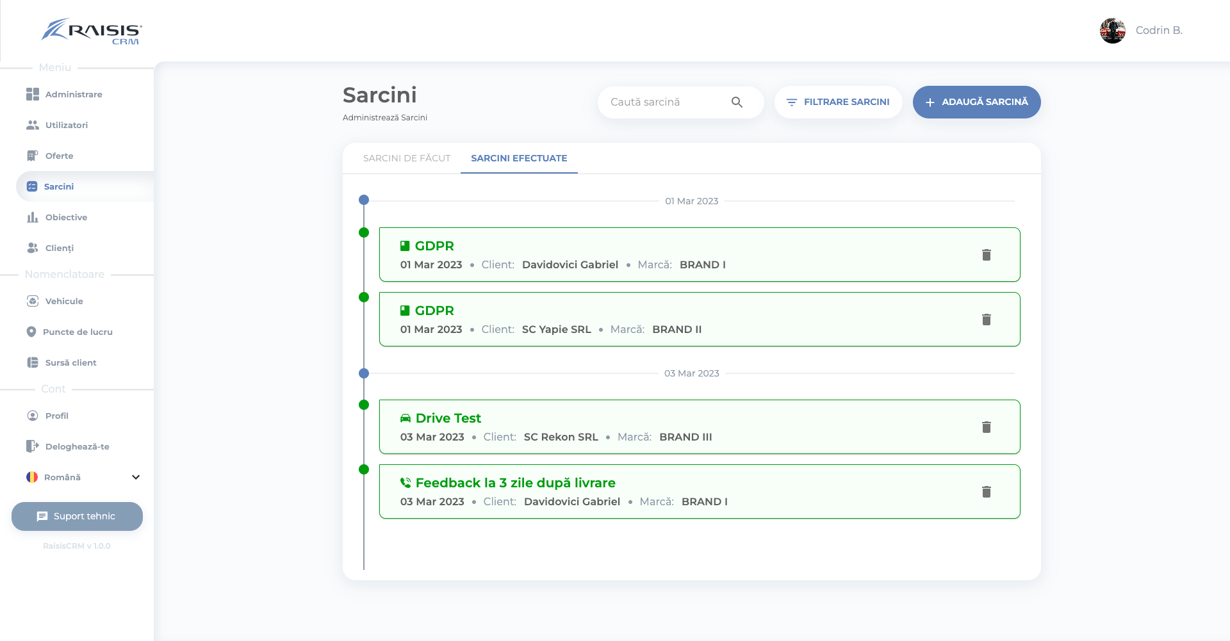Remove the Feedback la 3 zile task
Viewport: 1230px width, 641px height.
(986, 492)
